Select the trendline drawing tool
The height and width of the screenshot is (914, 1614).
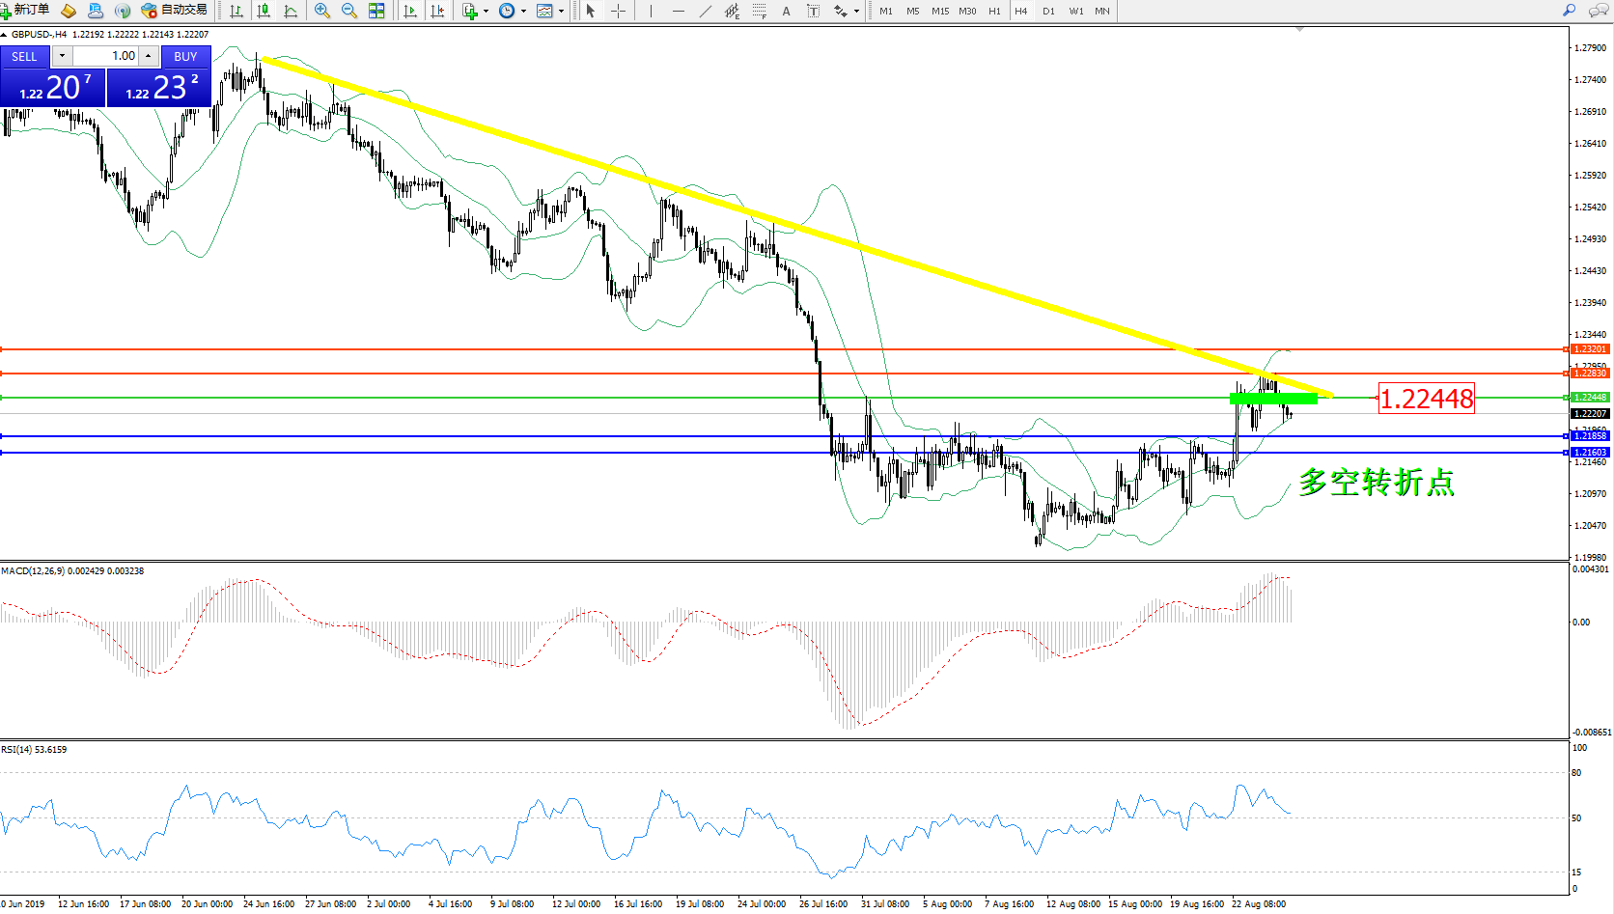(706, 11)
